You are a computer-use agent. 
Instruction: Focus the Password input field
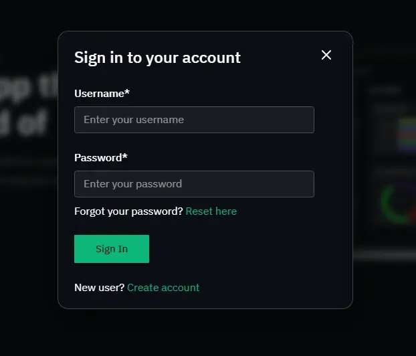(x=194, y=184)
